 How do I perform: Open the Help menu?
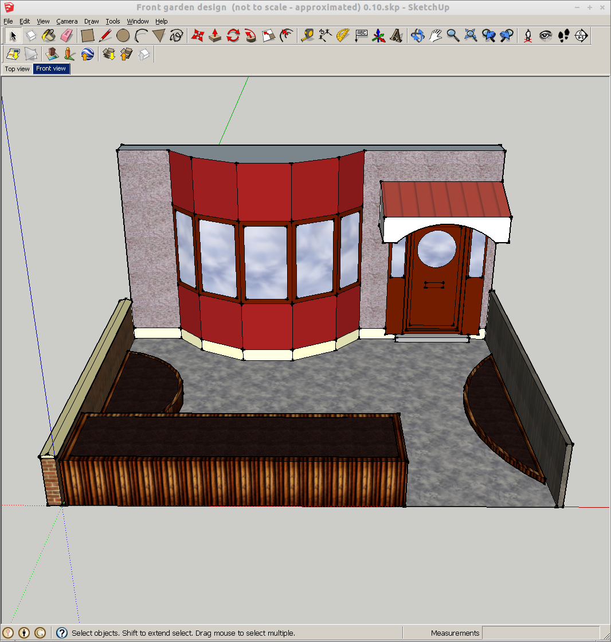161,21
